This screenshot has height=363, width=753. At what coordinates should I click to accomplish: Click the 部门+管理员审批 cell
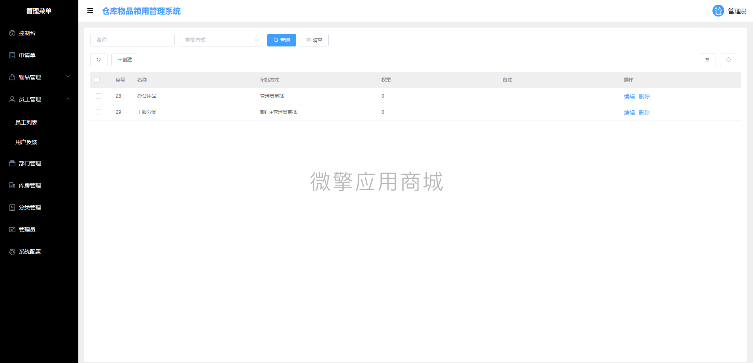279,112
